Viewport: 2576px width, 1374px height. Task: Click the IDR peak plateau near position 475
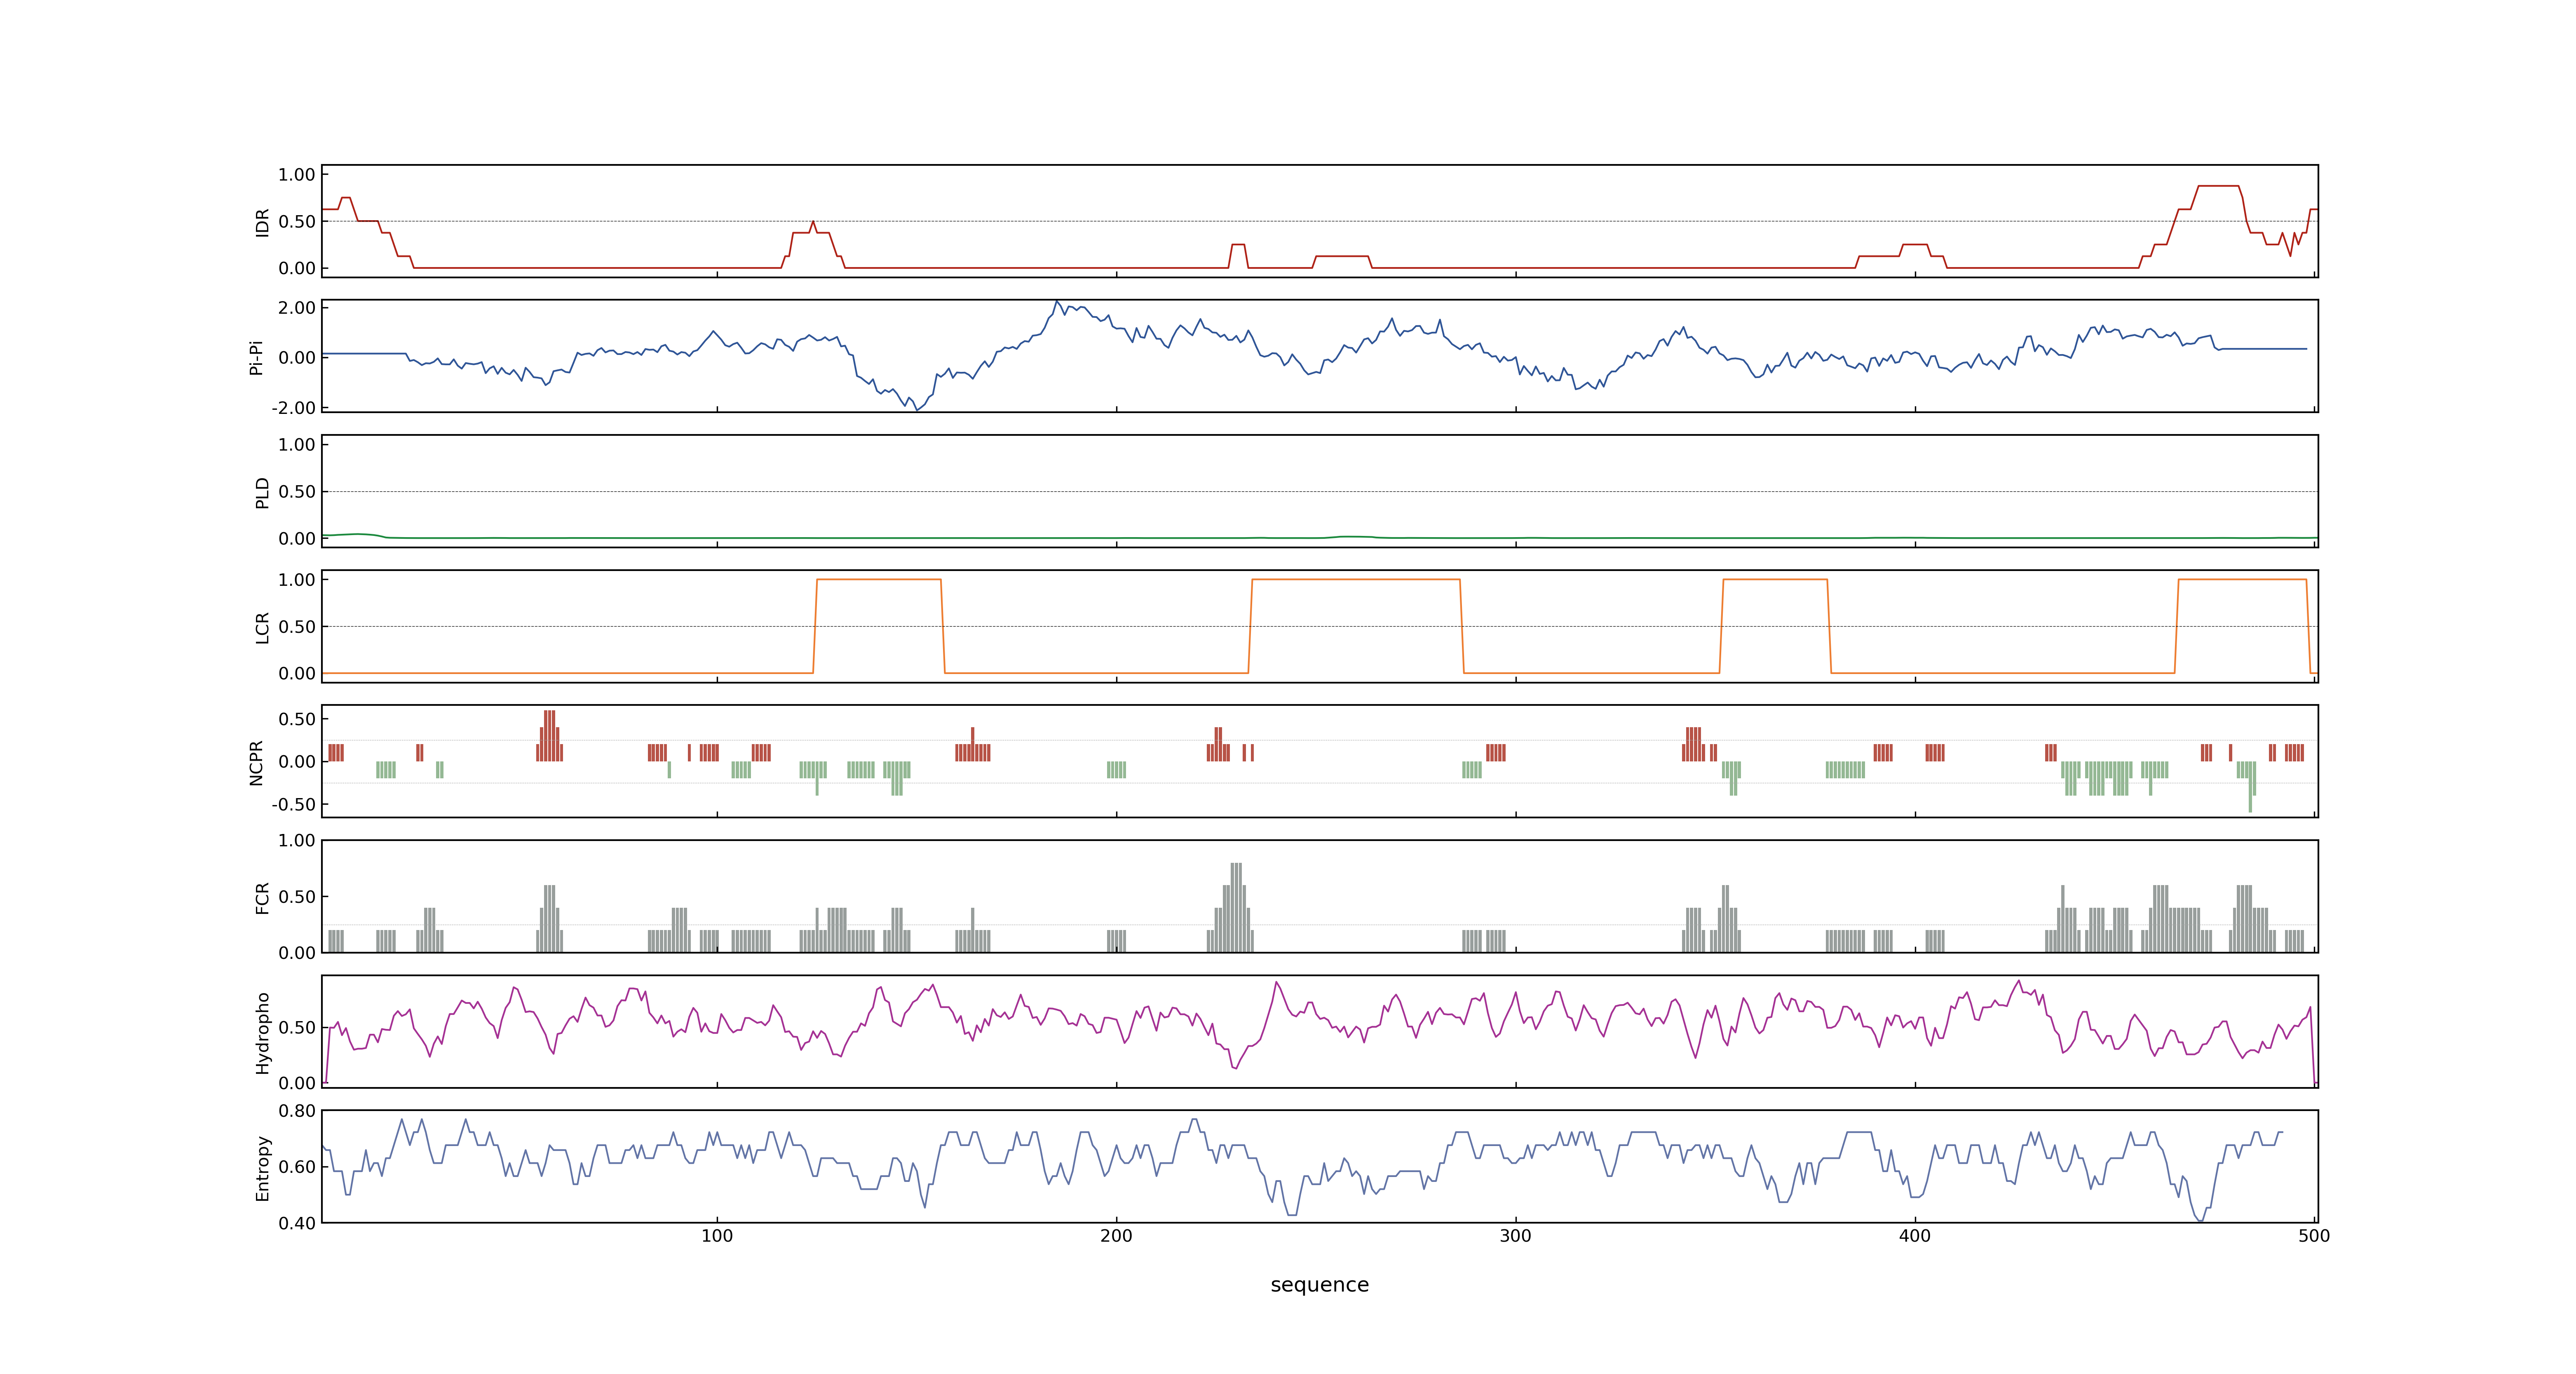2218,186
